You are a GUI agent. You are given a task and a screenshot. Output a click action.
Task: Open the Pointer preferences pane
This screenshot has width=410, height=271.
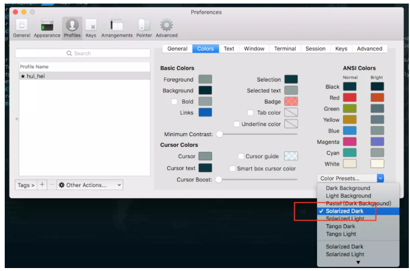coord(144,27)
